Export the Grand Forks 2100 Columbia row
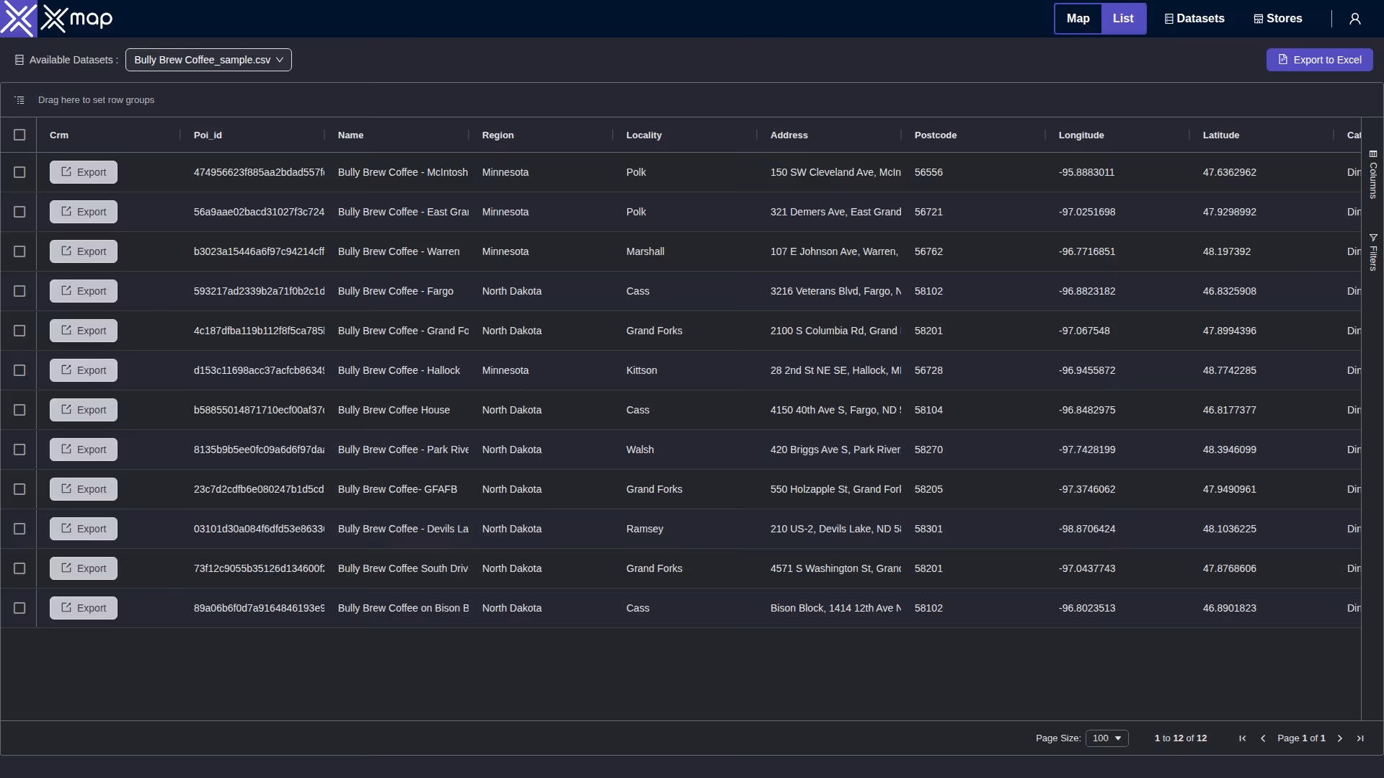The height and width of the screenshot is (778, 1384). tap(84, 331)
